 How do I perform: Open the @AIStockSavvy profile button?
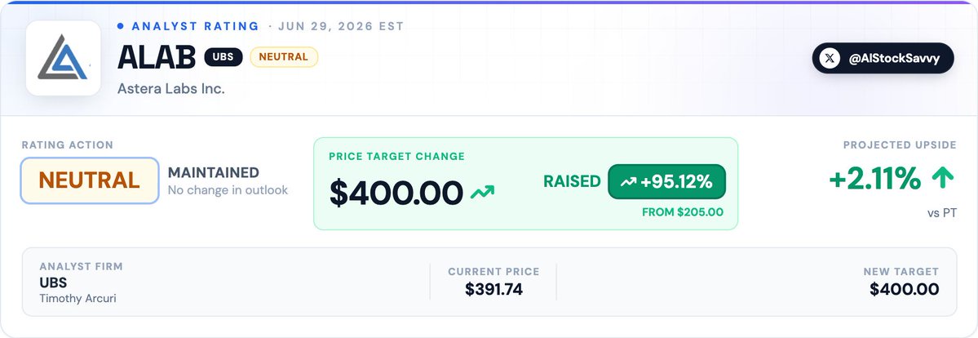click(x=883, y=59)
